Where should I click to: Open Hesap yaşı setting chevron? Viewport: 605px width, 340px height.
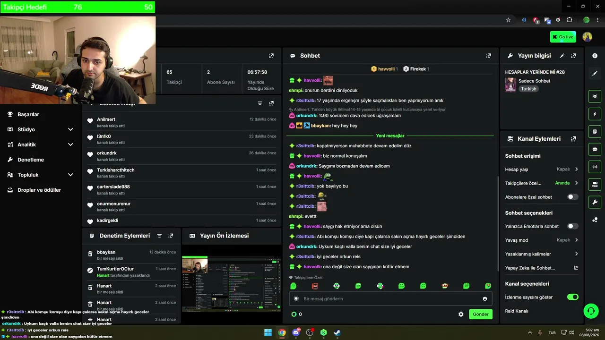(x=576, y=169)
